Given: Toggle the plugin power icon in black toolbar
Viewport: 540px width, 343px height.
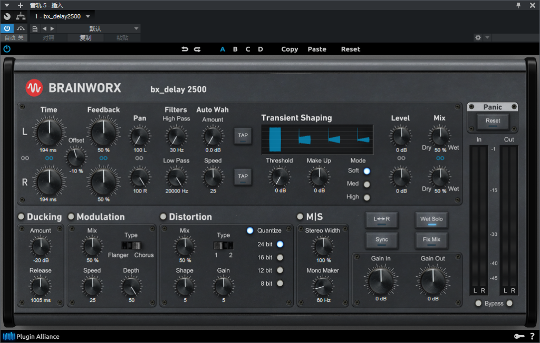Looking at the screenshot, I should [x=7, y=49].
